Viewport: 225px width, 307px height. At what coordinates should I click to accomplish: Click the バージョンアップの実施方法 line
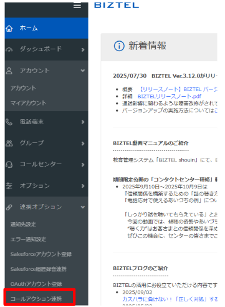point(170,110)
